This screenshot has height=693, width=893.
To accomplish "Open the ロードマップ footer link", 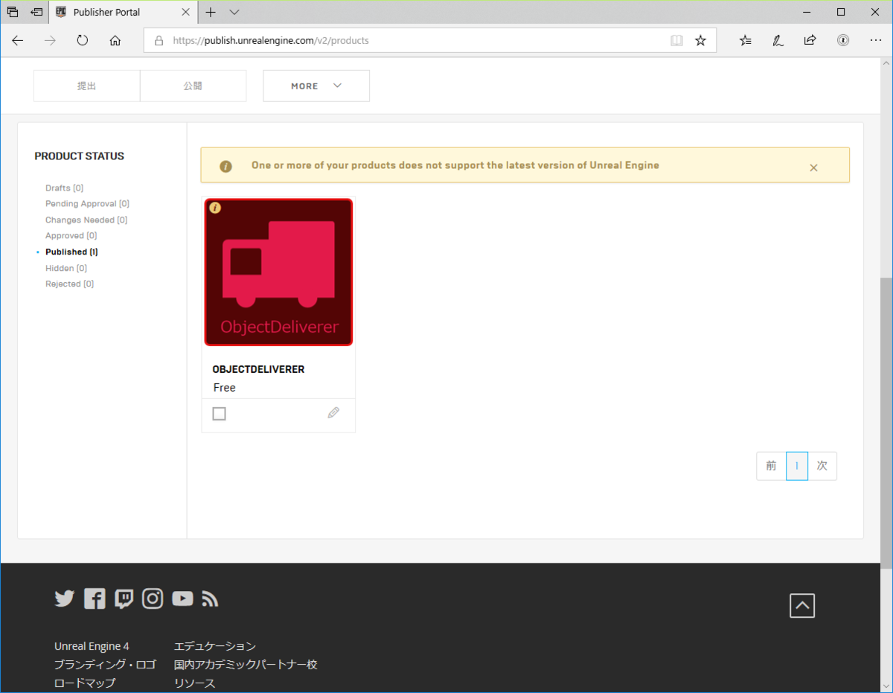I will 85,683.
